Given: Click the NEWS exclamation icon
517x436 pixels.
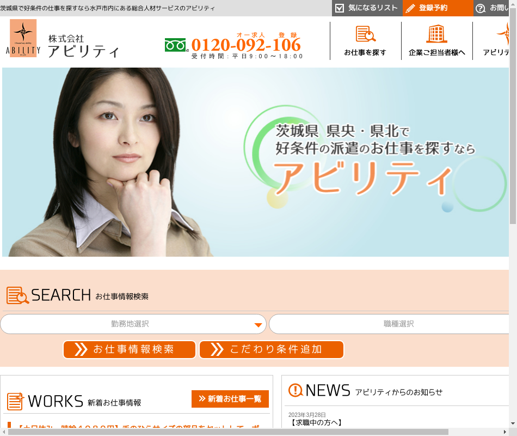Looking at the screenshot, I should coord(296,390).
